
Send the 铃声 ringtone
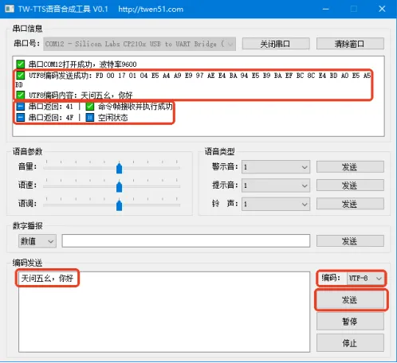pyautogui.click(x=350, y=204)
